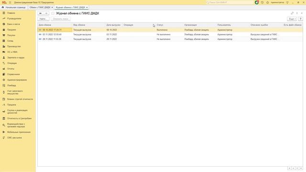This screenshot has width=306, height=172.
Task: Open Банк и касса section icon
Action: point(4,24)
